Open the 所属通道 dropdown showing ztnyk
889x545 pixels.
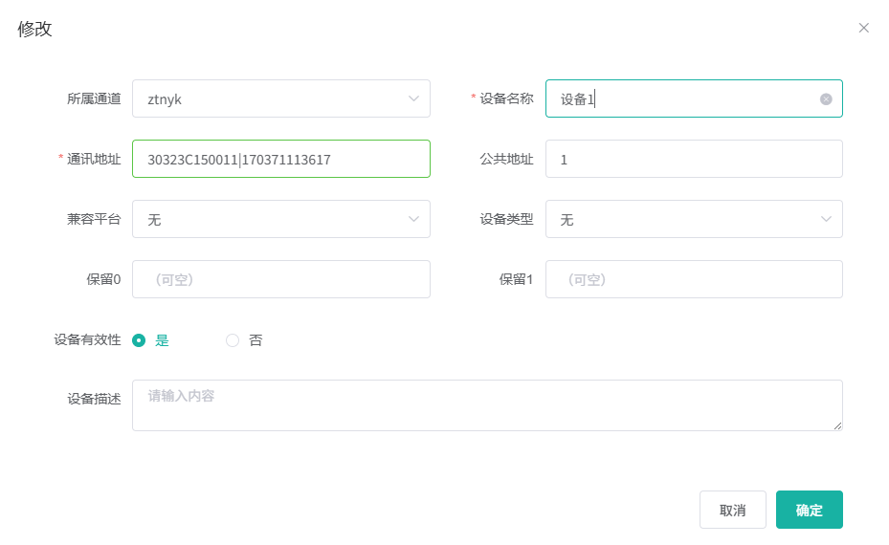click(268, 98)
